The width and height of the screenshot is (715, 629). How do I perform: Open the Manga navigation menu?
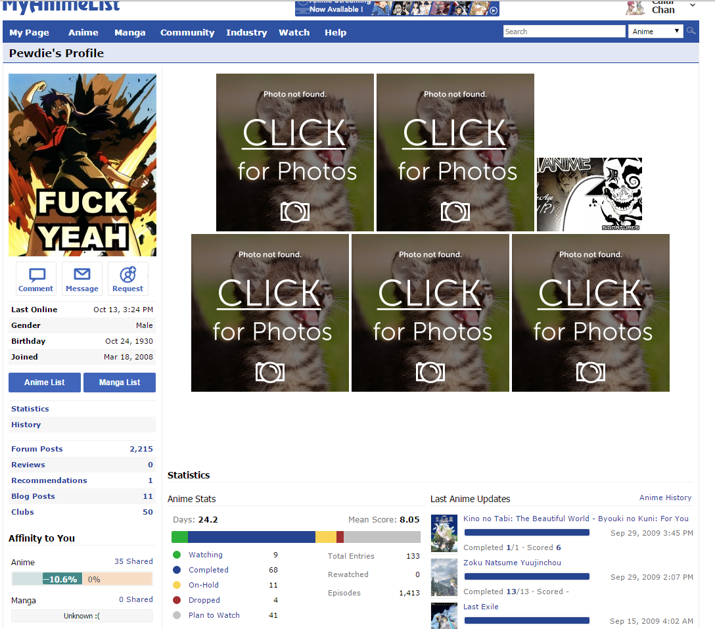tap(130, 32)
